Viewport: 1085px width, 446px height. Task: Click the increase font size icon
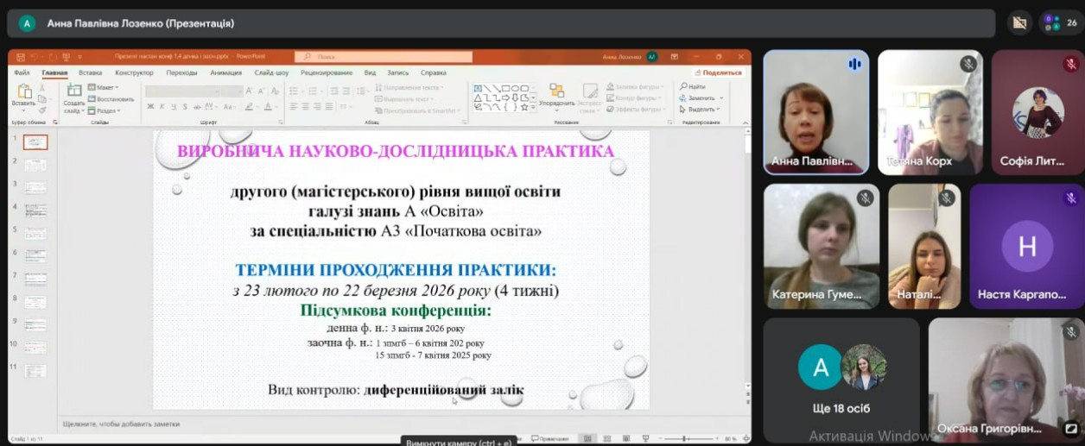[x=249, y=91]
